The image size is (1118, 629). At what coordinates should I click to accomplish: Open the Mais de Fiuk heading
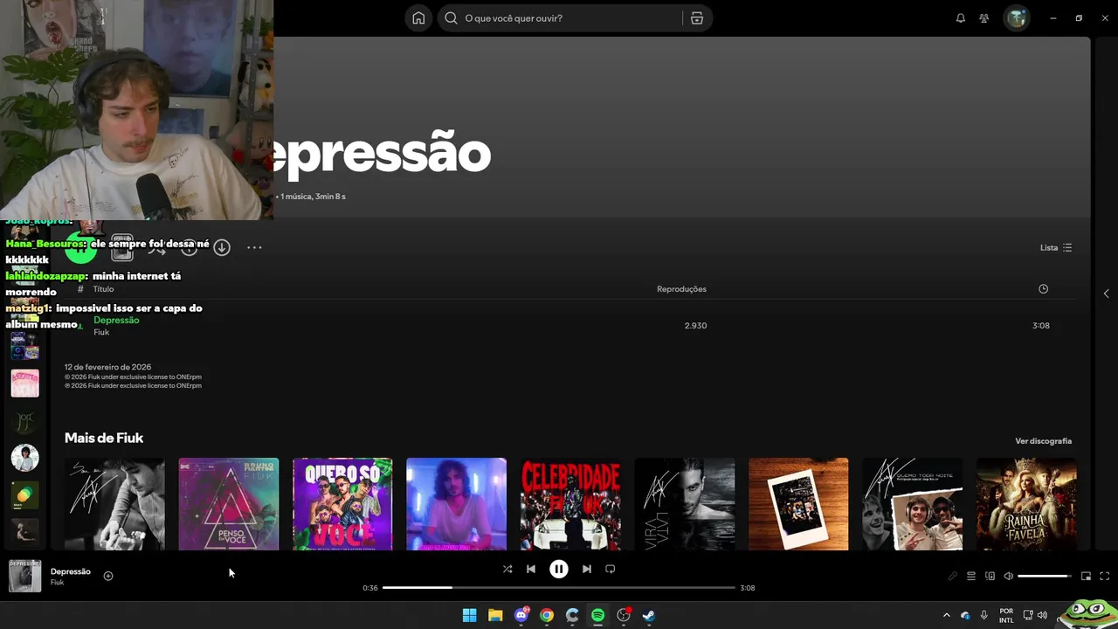pyautogui.click(x=104, y=438)
